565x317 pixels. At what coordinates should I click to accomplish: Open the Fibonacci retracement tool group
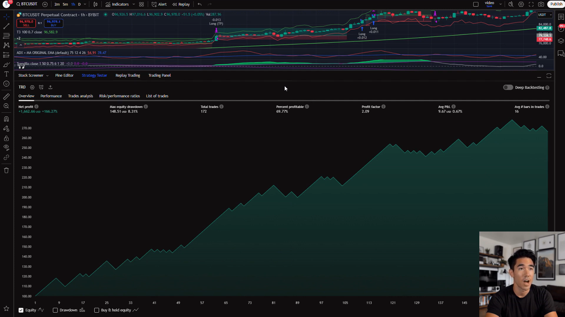tap(6, 36)
